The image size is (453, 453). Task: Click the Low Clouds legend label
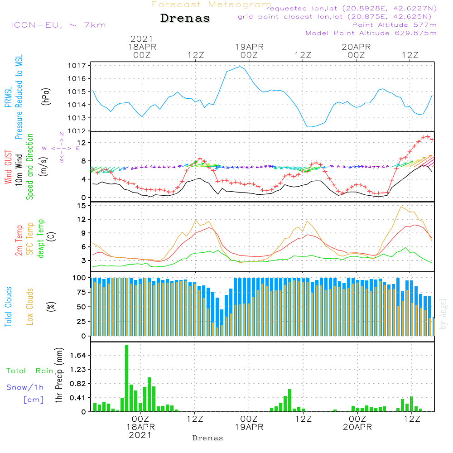(30, 307)
